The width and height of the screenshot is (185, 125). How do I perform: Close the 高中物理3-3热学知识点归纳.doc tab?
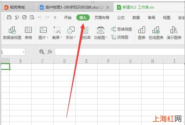tap(107, 7)
